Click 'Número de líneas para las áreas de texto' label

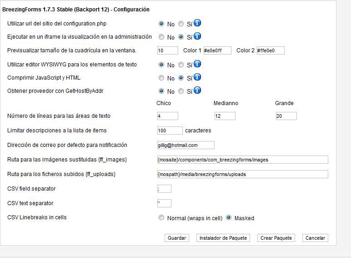coord(59,116)
